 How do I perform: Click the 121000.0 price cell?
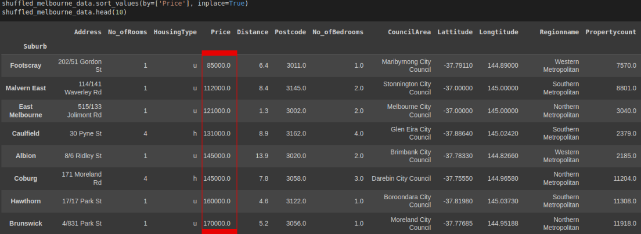217,111
